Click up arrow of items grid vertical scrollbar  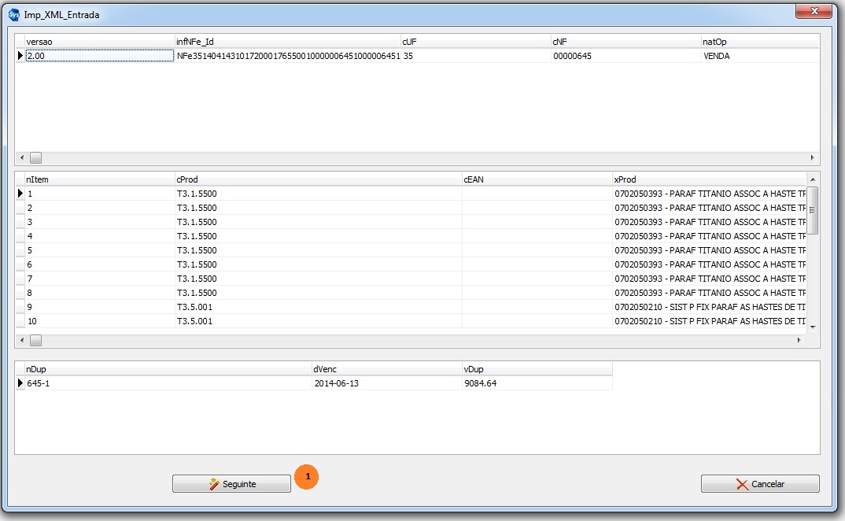tap(813, 178)
